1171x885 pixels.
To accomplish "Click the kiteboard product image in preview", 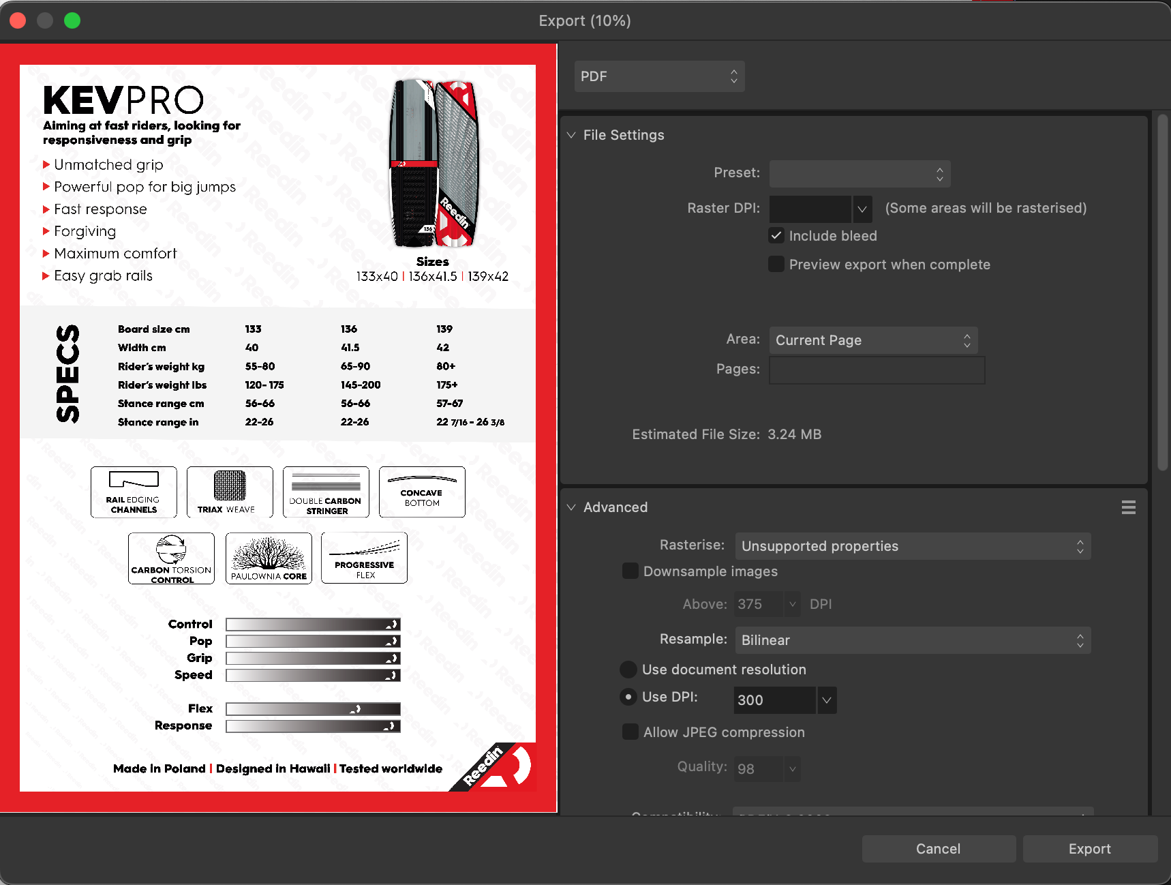I will tap(434, 164).
